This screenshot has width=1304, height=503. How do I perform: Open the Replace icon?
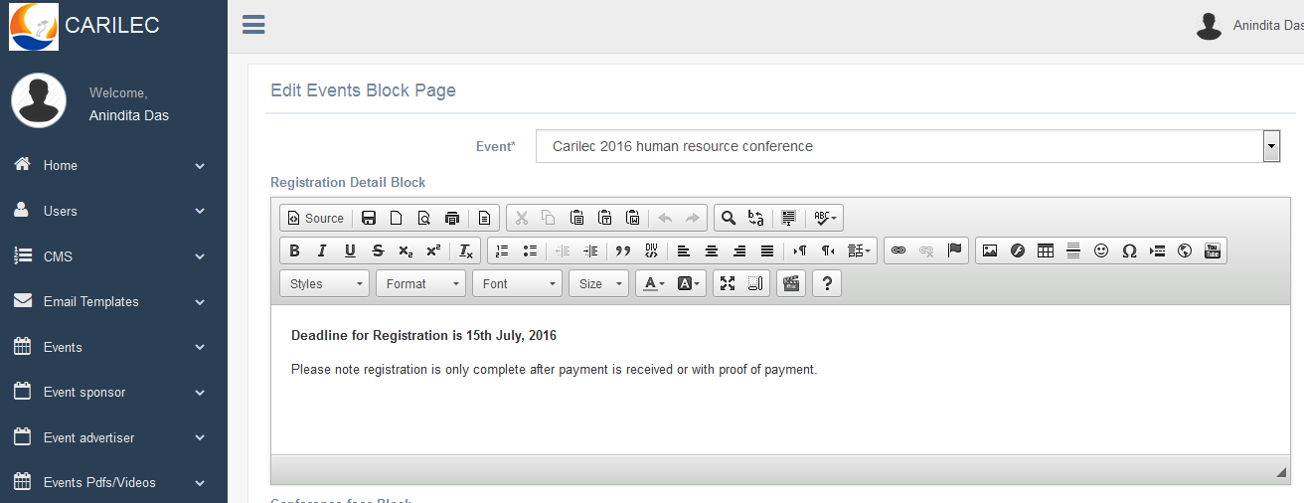pos(756,218)
